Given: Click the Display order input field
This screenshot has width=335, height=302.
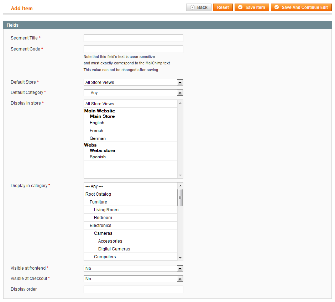Looking at the screenshot, I should pyautogui.click(x=133, y=290).
